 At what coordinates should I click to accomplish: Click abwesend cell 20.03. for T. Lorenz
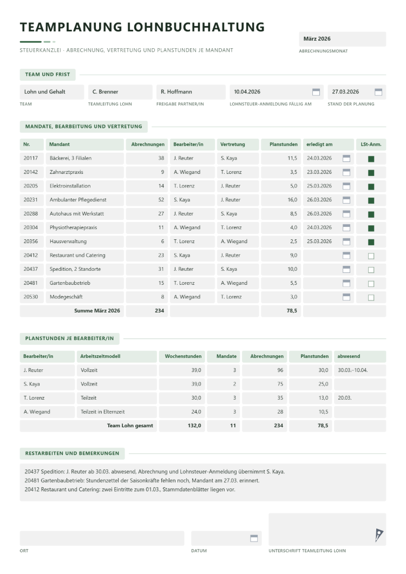click(360, 398)
